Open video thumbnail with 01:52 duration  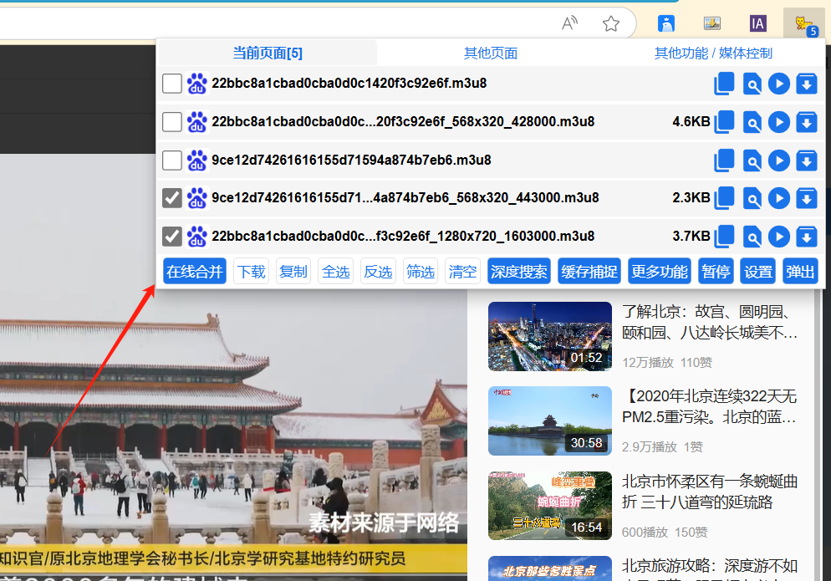click(x=550, y=336)
